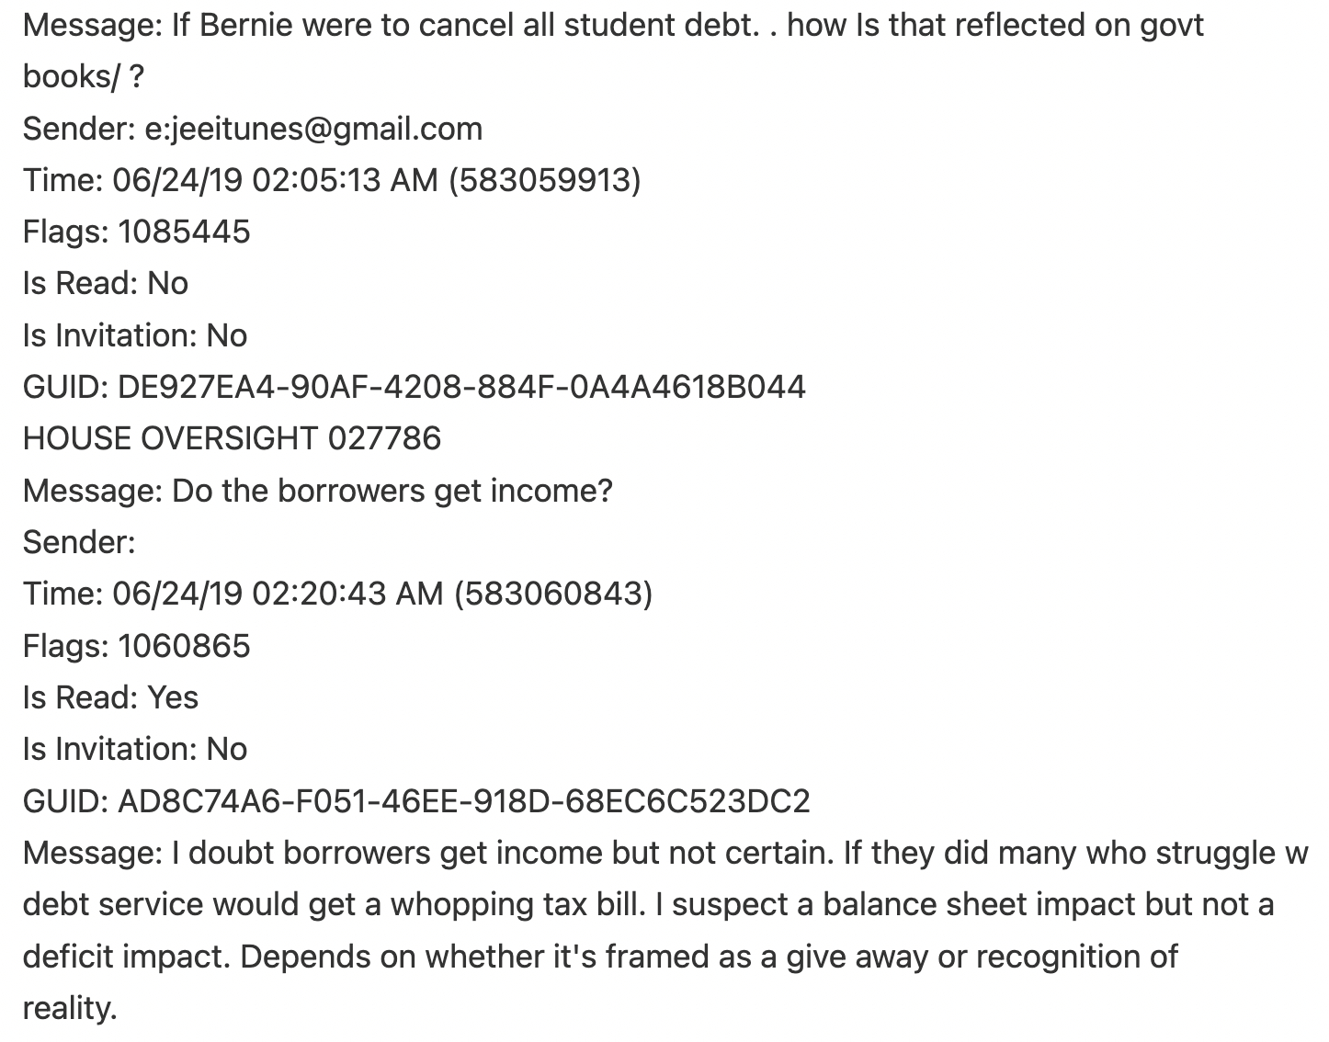
Task: Select the GUID starting with AD8C74A6
Action: pyautogui.click(x=416, y=801)
